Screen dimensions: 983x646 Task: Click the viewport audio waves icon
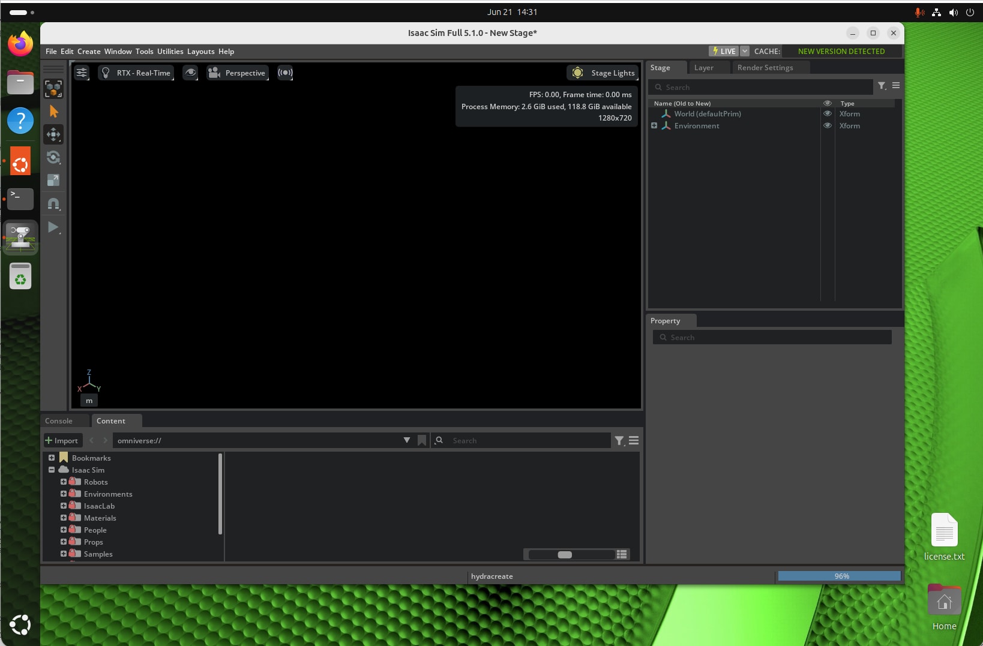(285, 73)
